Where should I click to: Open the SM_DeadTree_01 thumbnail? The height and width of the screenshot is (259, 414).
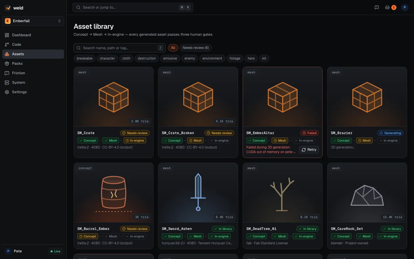click(x=283, y=193)
